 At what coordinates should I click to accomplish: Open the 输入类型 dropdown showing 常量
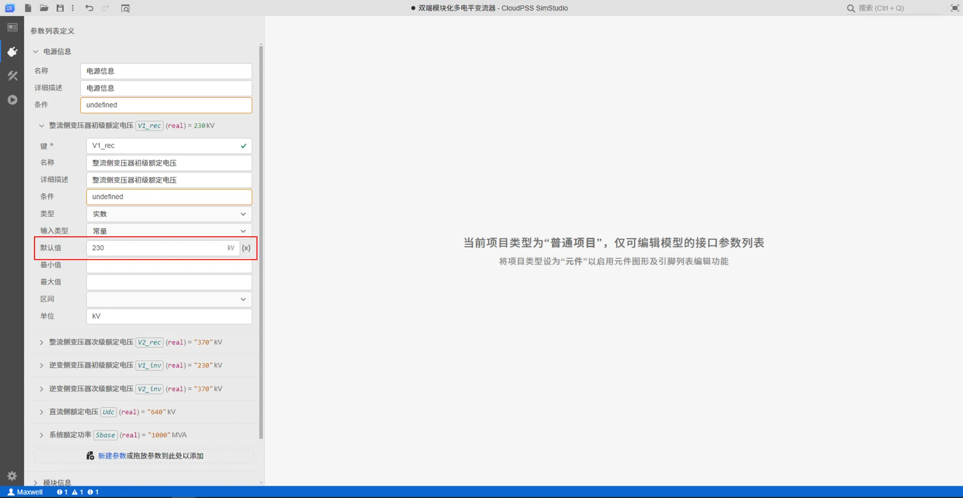(x=169, y=231)
